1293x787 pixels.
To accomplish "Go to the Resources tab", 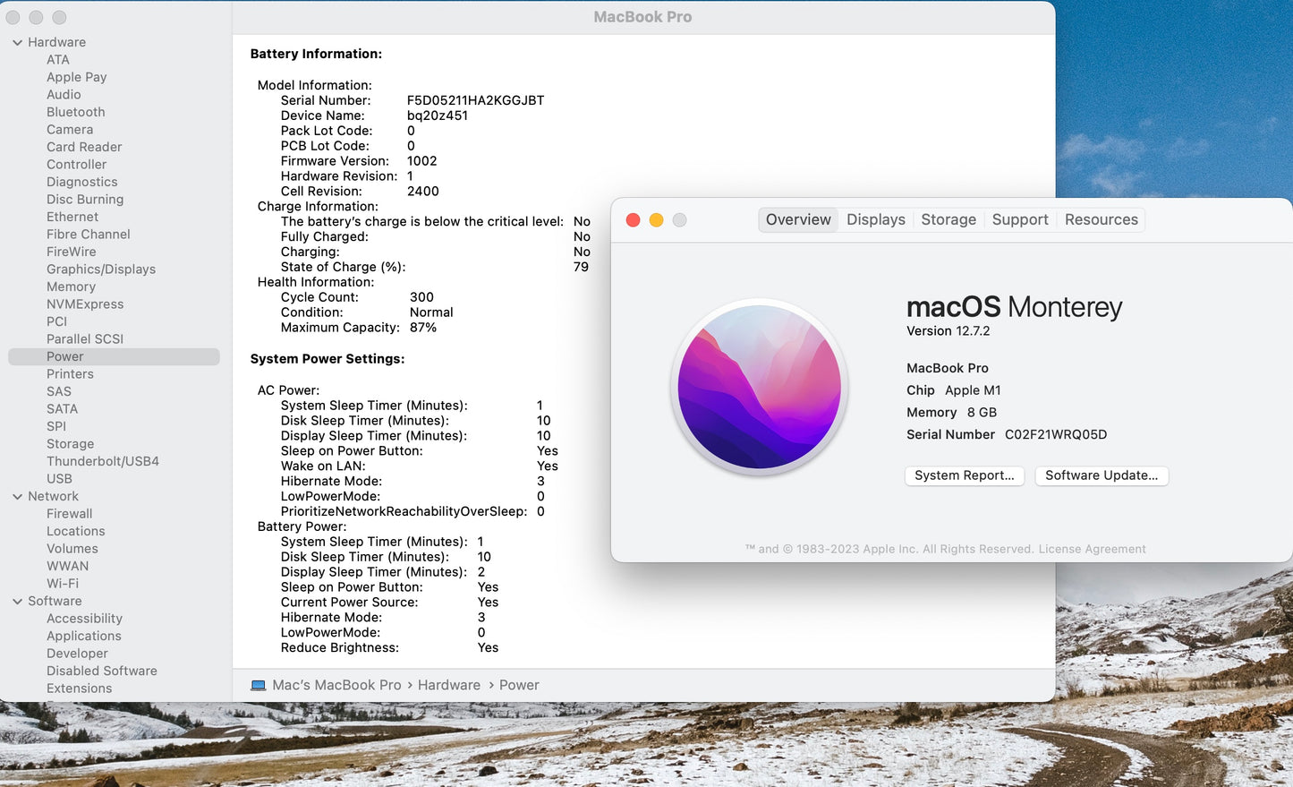I will (1101, 220).
